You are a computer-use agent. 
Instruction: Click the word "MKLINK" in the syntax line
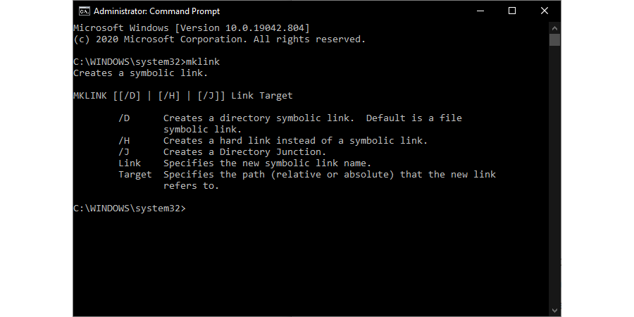click(90, 96)
